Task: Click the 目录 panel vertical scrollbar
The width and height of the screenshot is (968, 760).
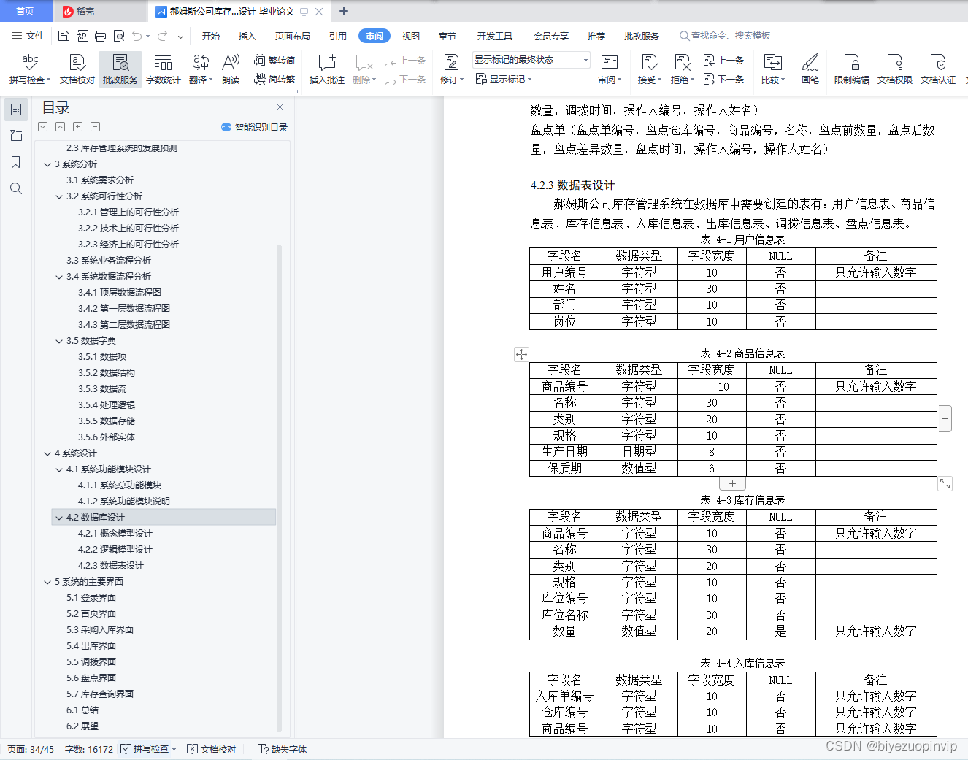Action: click(279, 488)
